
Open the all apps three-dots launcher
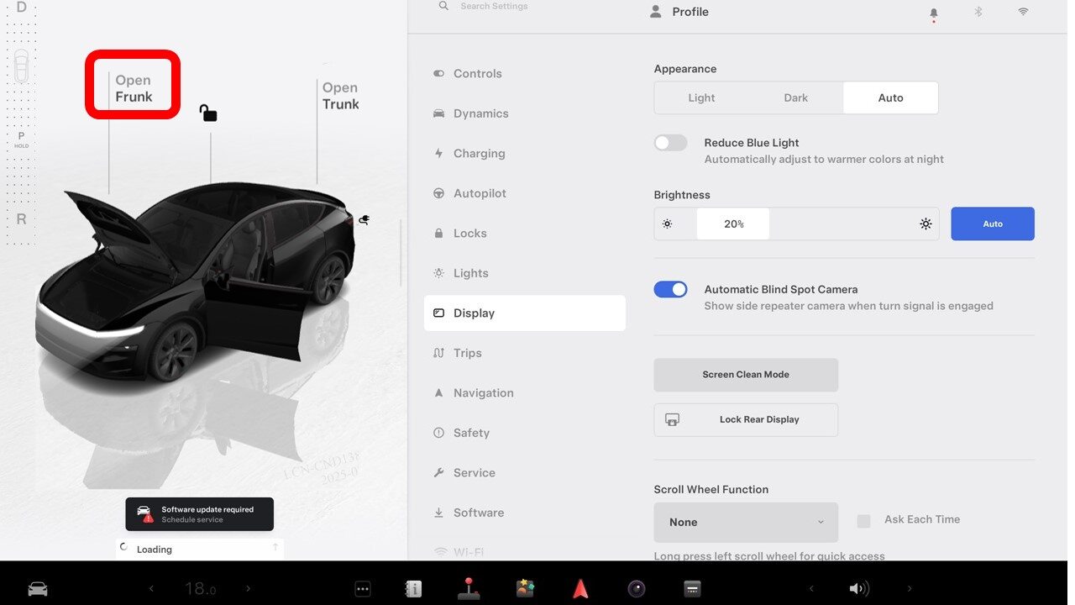pos(363,589)
